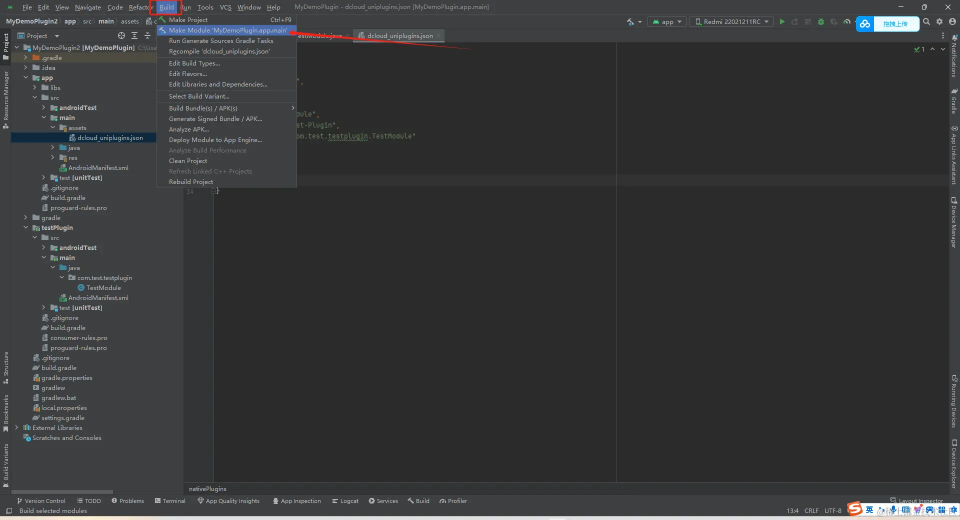Open the Running Devices side panel
Viewport: 960px width, 520px height.
[954, 401]
